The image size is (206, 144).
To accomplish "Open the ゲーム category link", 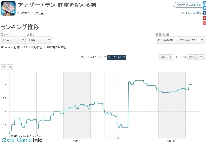I will pos(39,13).
